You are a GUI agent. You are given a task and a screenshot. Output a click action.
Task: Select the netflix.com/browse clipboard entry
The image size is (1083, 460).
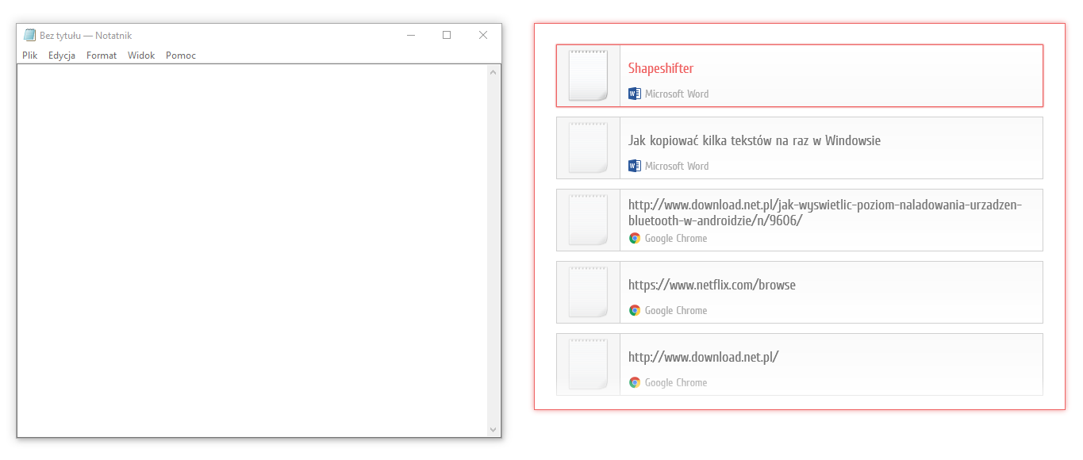pos(800,292)
